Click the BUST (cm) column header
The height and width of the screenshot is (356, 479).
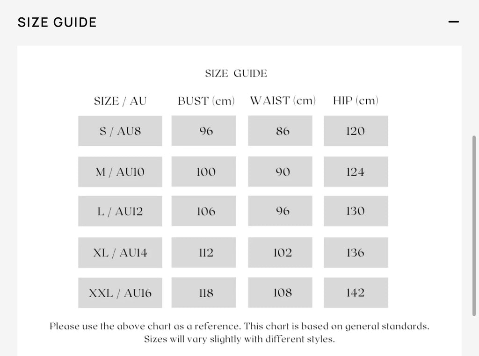pos(206,100)
